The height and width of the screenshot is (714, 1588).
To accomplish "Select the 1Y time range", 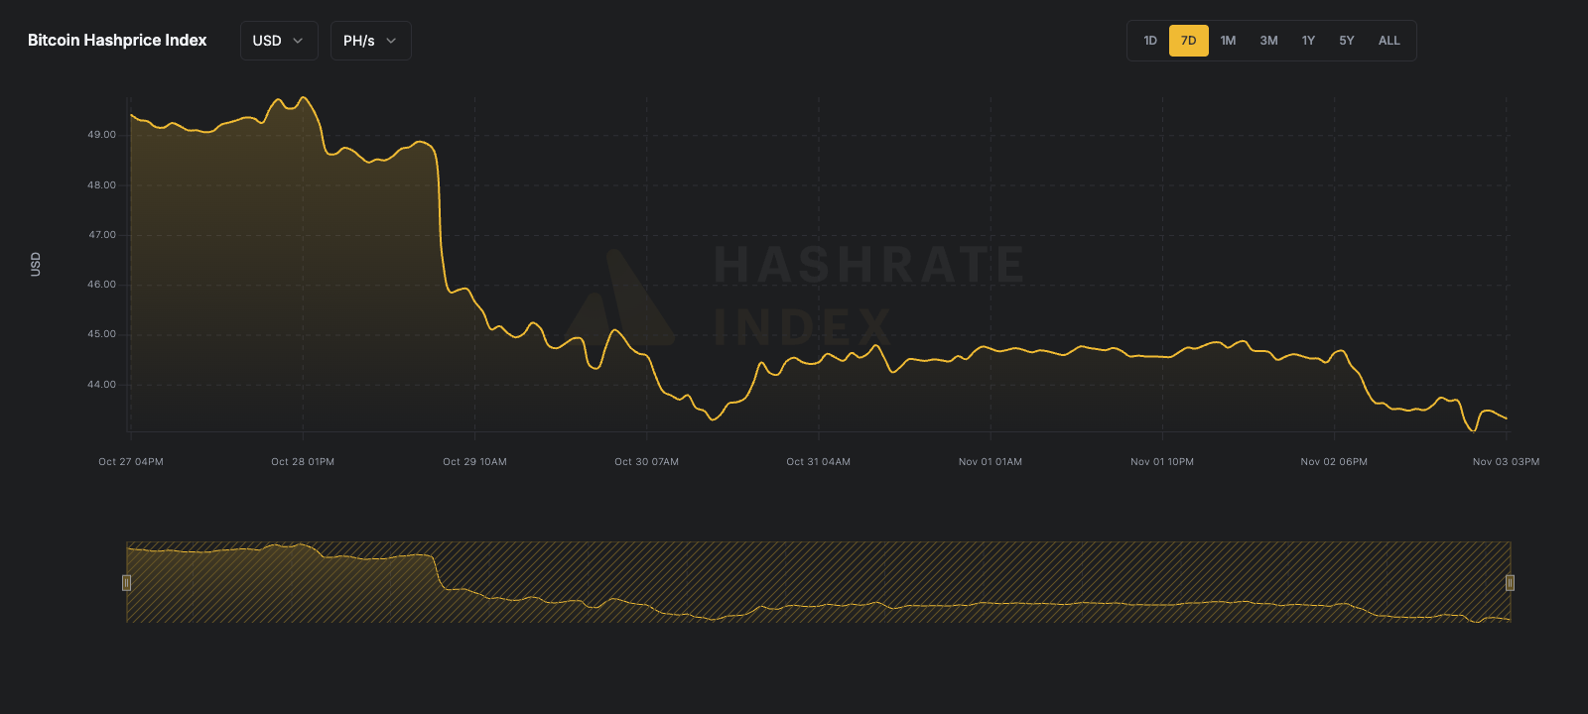I will point(1308,41).
